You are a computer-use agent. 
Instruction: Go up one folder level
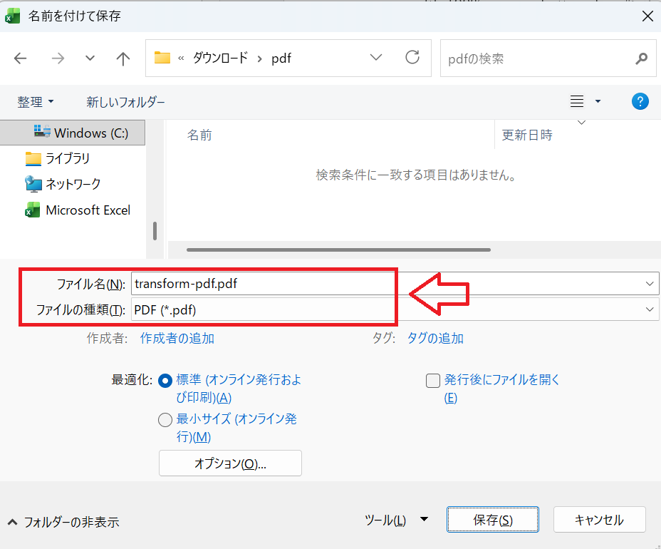pyautogui.click(x=123, y=58)
